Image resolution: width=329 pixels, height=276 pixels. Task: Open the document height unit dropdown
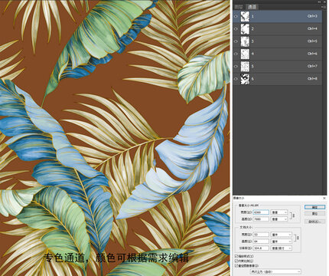point(282,242)
